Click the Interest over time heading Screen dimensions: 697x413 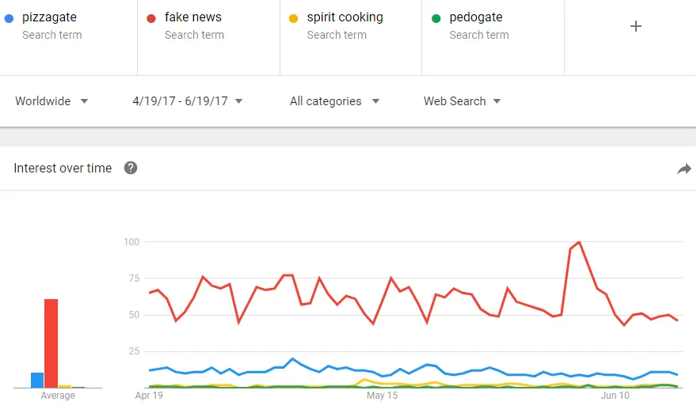point(63,168)
